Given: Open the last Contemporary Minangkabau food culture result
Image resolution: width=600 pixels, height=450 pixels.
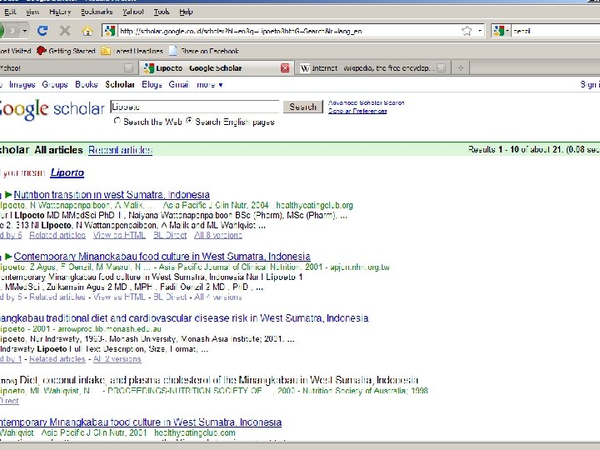Looking at the screenshot, I should coord(141,422).
